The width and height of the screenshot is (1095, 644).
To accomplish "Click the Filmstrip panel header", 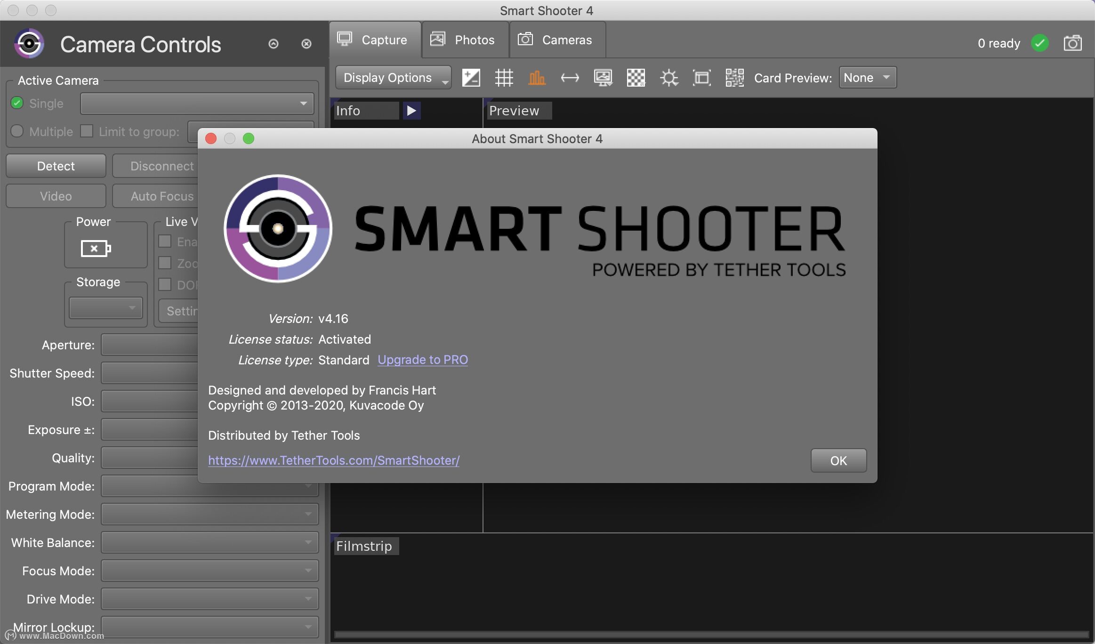I will (x=366, y=546).
